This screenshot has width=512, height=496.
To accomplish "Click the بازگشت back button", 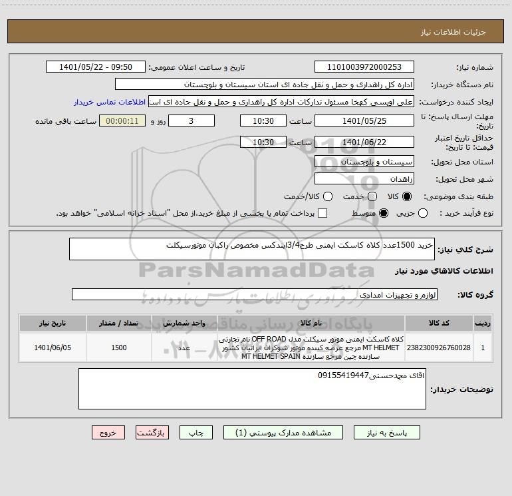I will coord(152,433).
